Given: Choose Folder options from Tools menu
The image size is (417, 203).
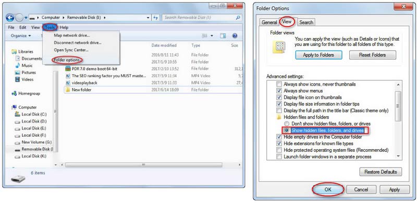Looking at the screenshot, I should (67, 60).
